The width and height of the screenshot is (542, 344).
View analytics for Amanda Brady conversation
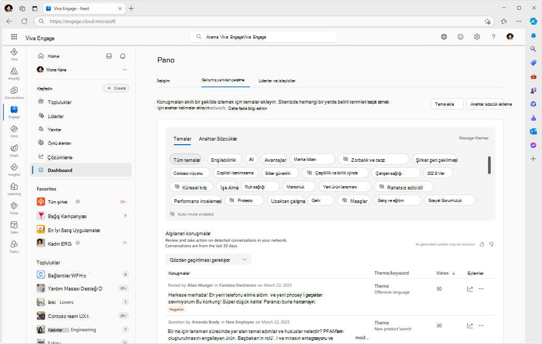tap(470, 325)
